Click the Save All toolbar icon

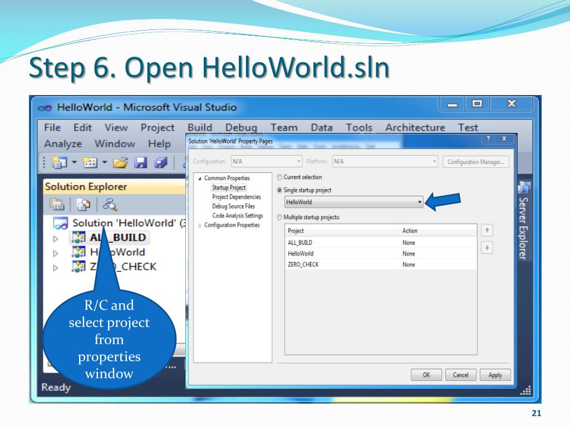click(161, 162)
